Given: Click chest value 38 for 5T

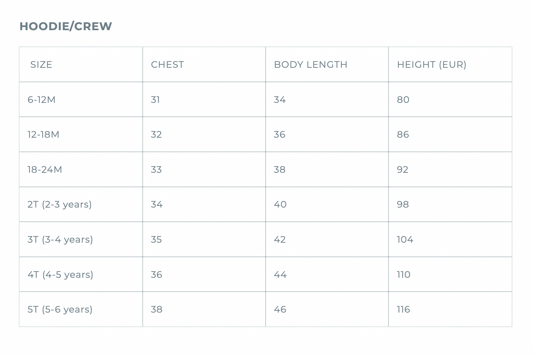Looking at the screenshot, I should tap(156, 310).
